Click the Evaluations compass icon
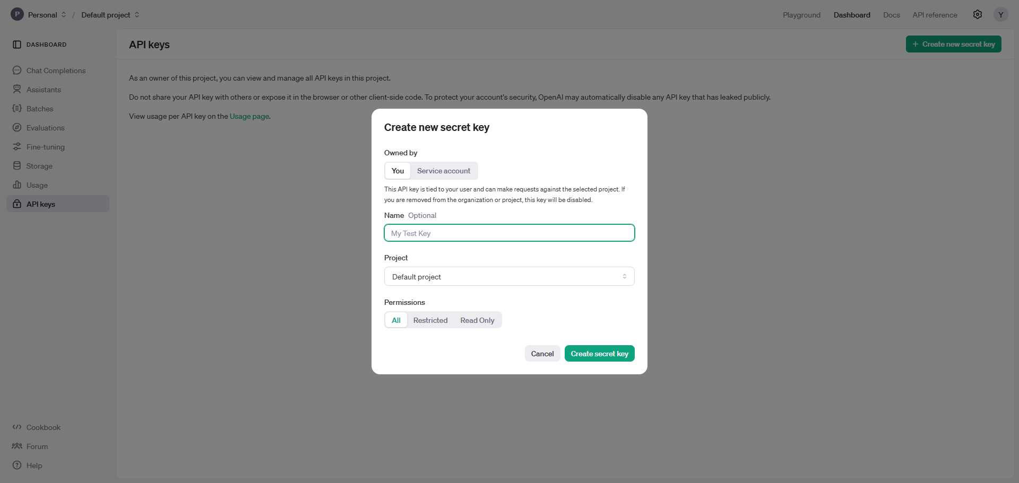 17,128
